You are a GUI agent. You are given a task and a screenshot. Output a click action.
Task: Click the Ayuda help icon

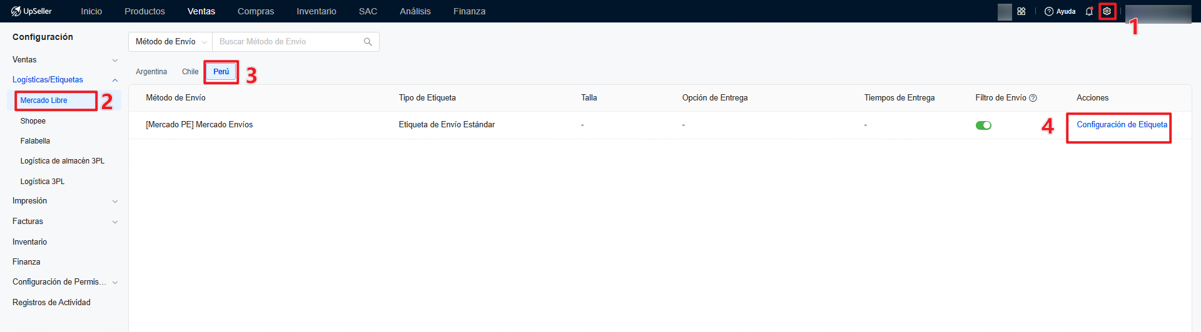pyautogui.click(x=1049, y=11)
